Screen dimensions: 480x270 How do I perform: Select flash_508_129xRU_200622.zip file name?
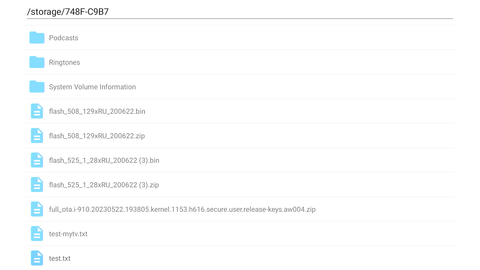97,136
